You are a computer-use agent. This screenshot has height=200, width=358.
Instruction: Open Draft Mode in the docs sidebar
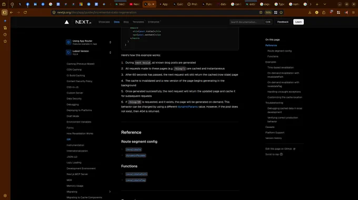coord(73,116)
